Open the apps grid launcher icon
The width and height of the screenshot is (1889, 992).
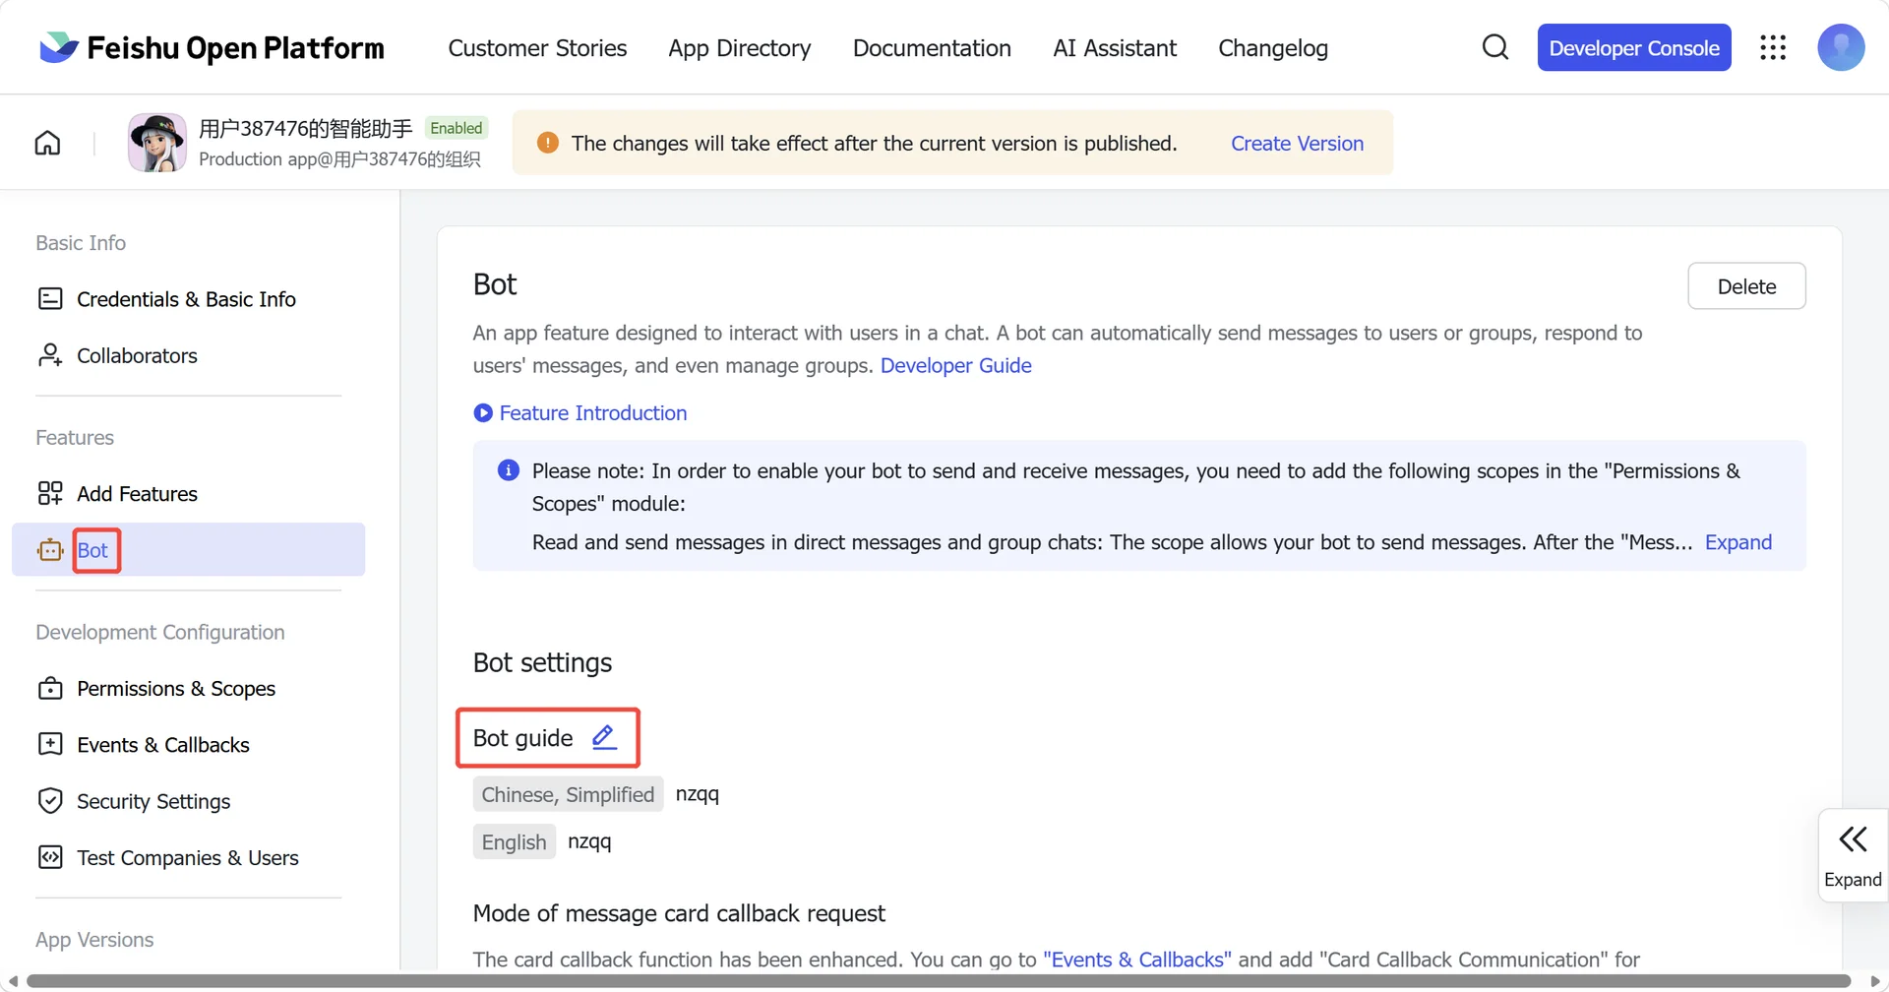pyautogui.click(x=1773, y=47)
